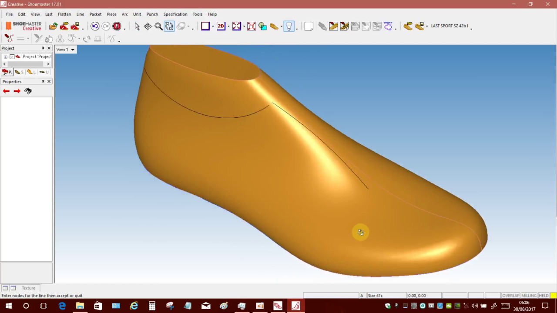Click the binoculars find icon in Properties
Image resolution: width=557 pixels, height=313 pixels.
[28, 91]
